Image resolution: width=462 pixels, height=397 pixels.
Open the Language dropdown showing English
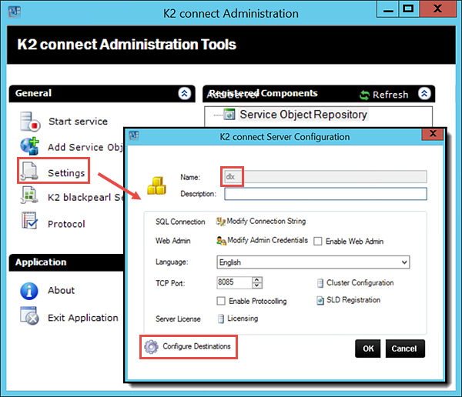[x=313, y=262]
